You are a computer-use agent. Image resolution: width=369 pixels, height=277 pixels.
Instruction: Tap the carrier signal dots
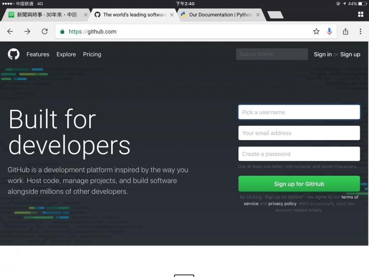pos(8,4)
